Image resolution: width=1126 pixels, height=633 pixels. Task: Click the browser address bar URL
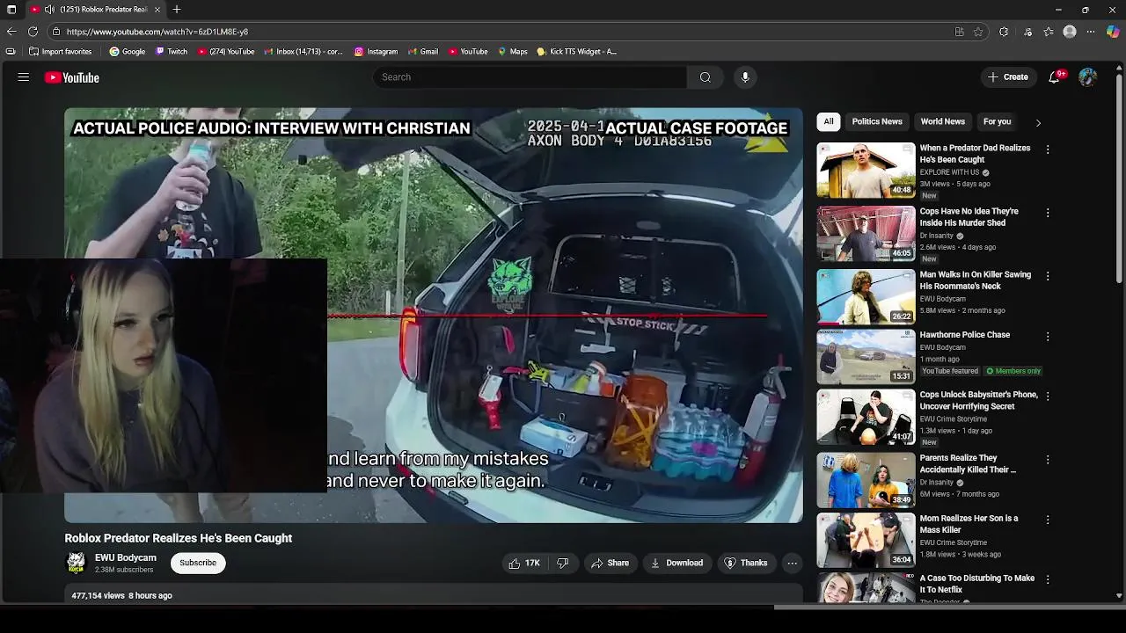click(x=157, y=32)
